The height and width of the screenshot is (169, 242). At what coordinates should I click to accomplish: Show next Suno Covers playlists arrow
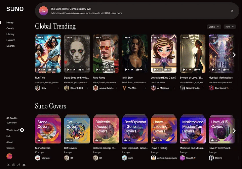(x=234, y=131)
